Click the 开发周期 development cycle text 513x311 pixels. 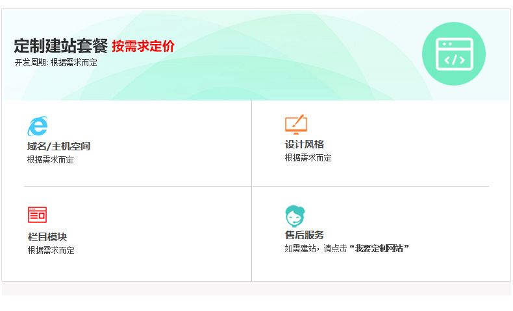click(x=56, y=63)
